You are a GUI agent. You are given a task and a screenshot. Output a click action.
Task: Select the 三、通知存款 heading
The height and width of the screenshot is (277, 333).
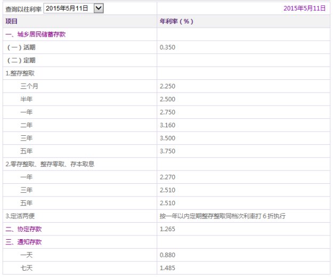(23, 242)
